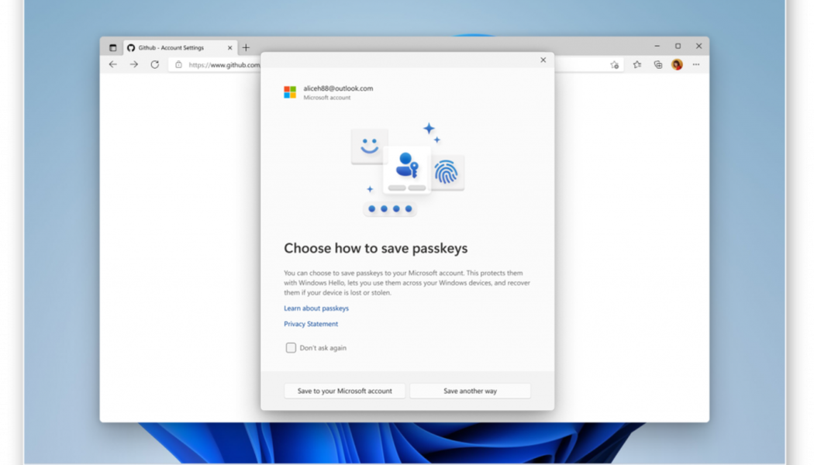The height and width of the screenshot is (465, 814).
Task: Open the Settings and more menu
Action: point(697,65)
